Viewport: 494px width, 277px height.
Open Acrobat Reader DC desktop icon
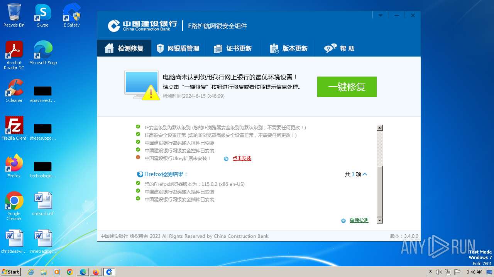point(14,55)
